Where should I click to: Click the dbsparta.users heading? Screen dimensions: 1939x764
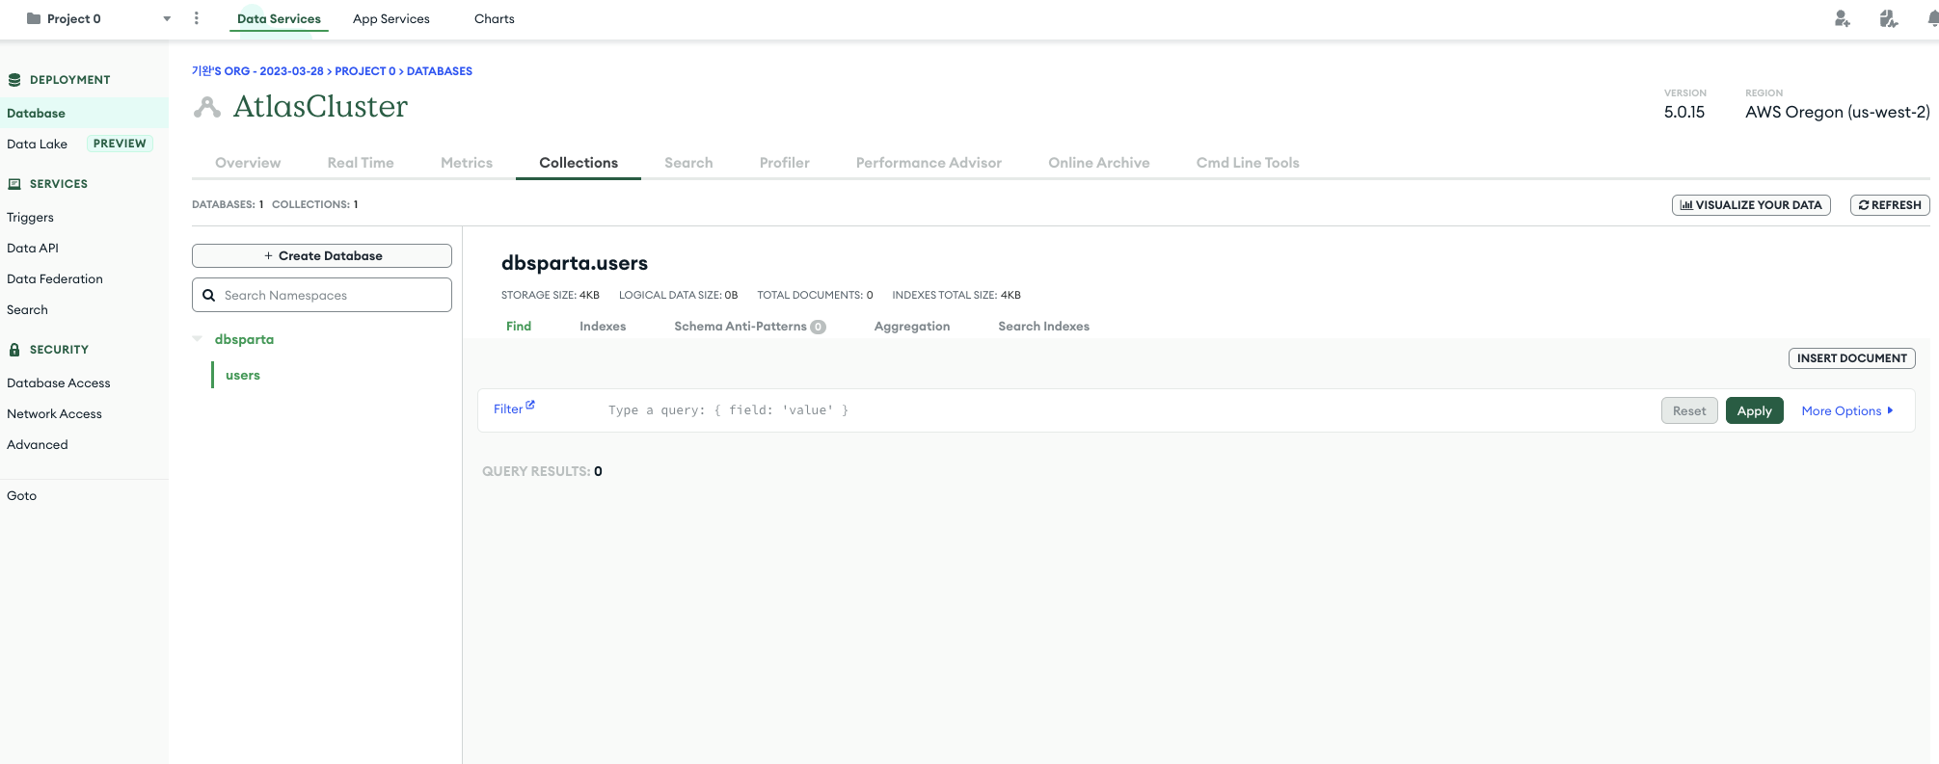575,263
